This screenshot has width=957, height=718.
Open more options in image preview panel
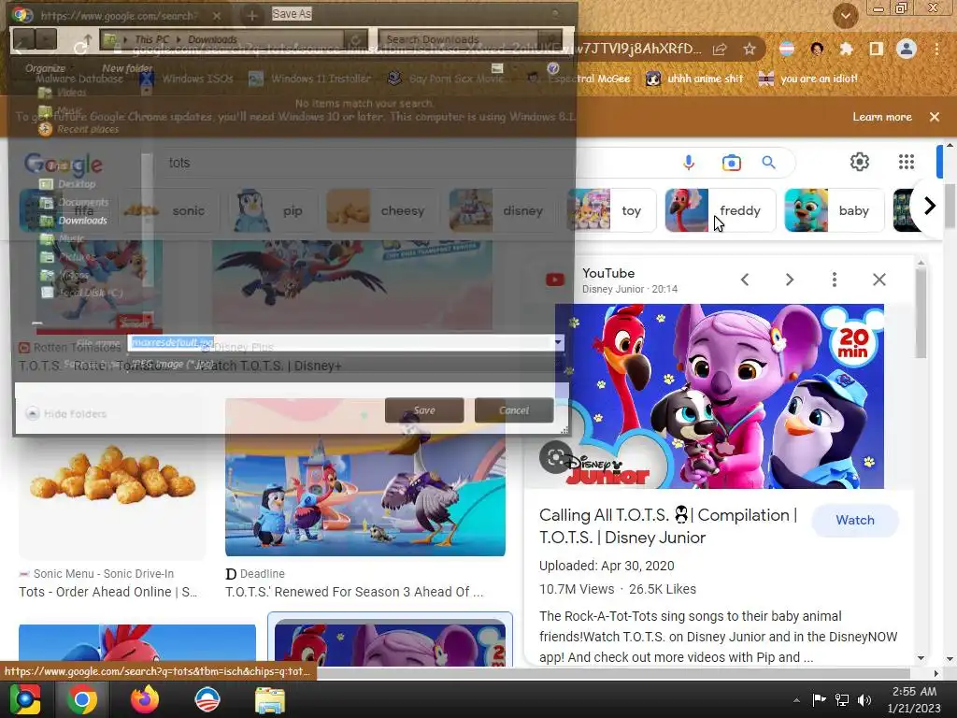(x=835, y=280)
